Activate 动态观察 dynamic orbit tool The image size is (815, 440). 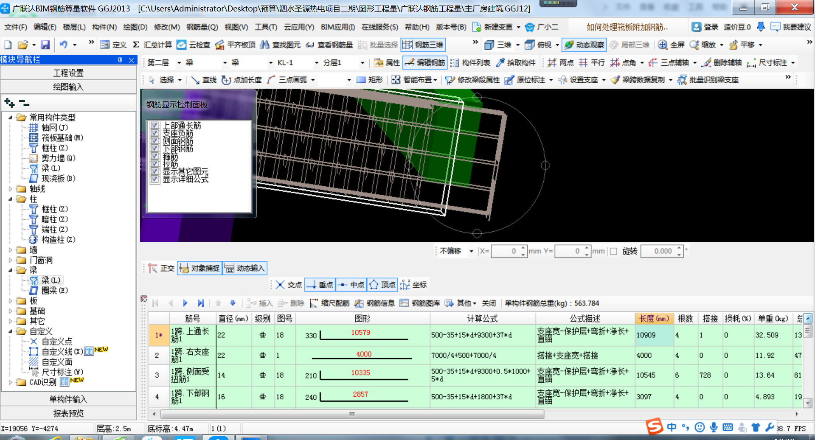(x=584, y=45)
